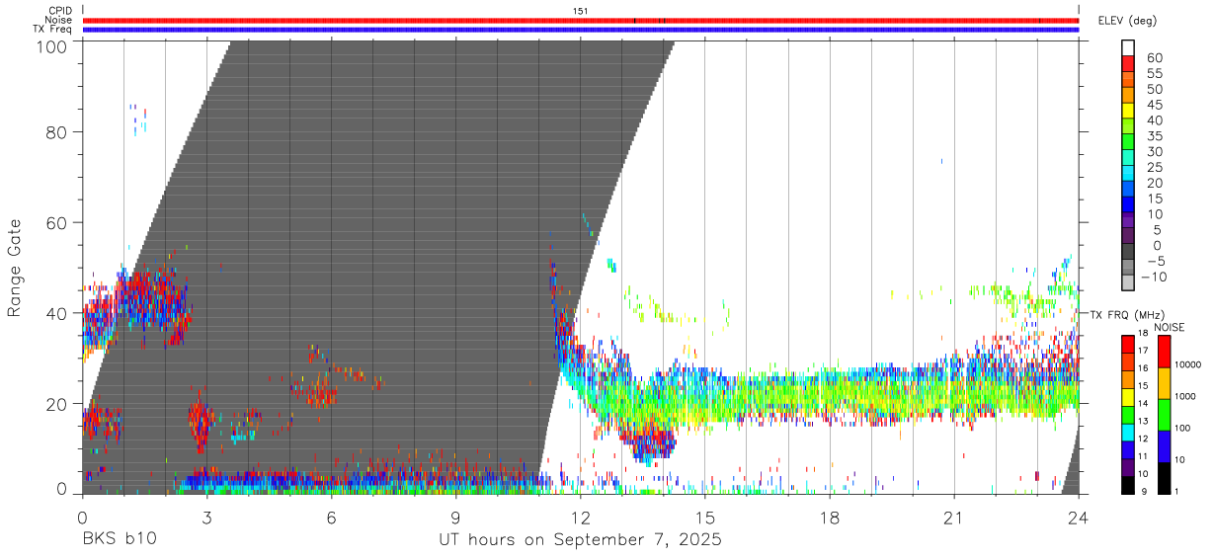Click the ELEV (deg) legend title
The image size is (1213, 560).
pyautogui.click(x=1127, y=21)
